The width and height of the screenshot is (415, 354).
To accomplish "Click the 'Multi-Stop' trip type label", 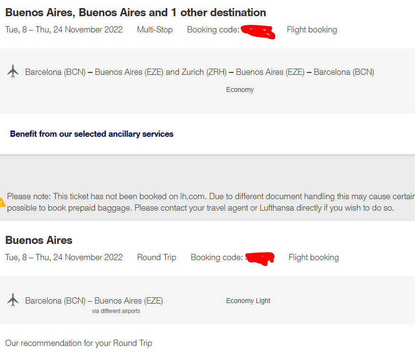I will 155,30.
